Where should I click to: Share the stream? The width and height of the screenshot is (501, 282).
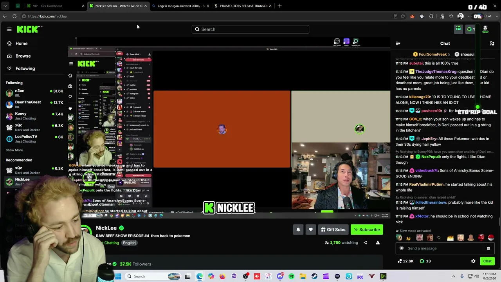click(365, 243)
